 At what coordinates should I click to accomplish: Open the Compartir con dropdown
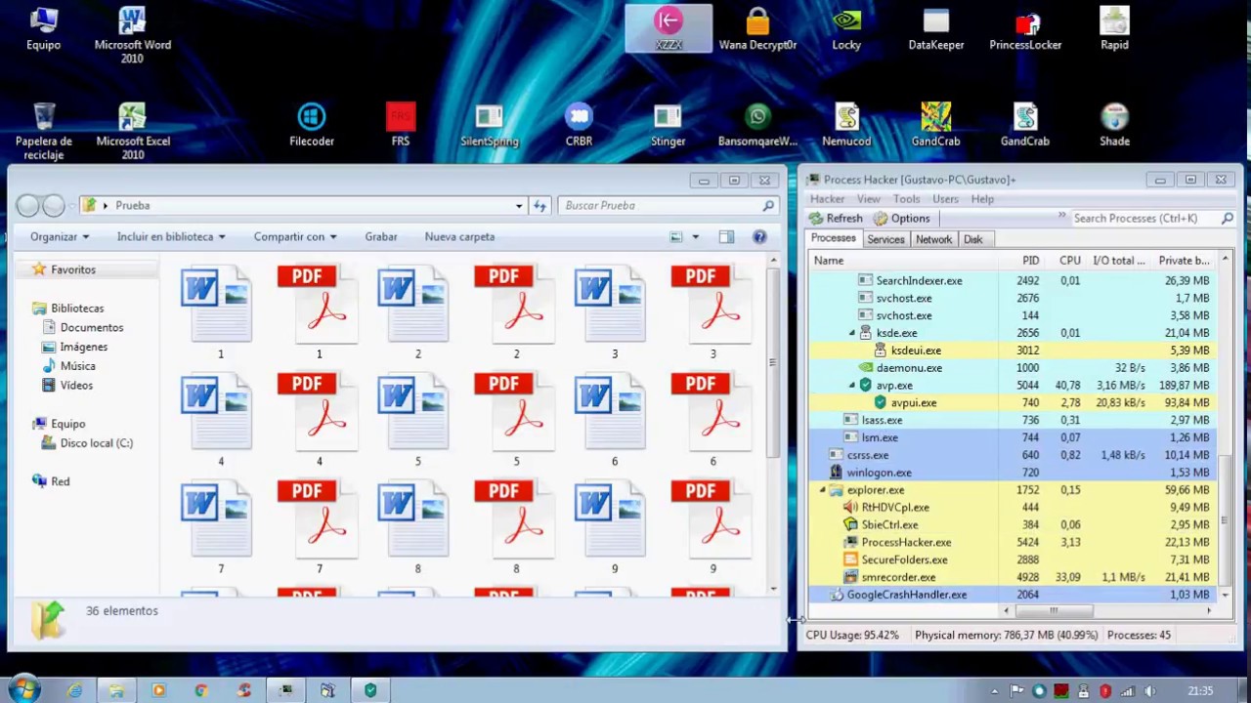coord(295,236)
